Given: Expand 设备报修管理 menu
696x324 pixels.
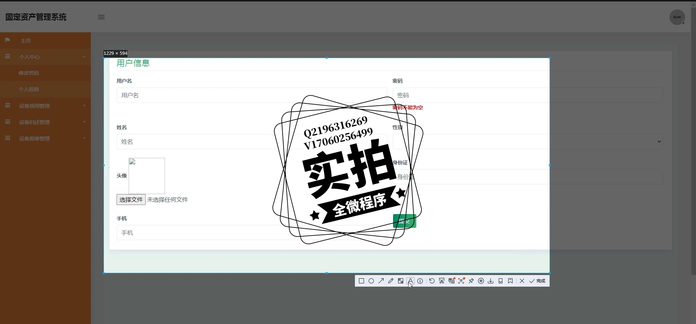Looking at the screenshot, I should 45,139.
